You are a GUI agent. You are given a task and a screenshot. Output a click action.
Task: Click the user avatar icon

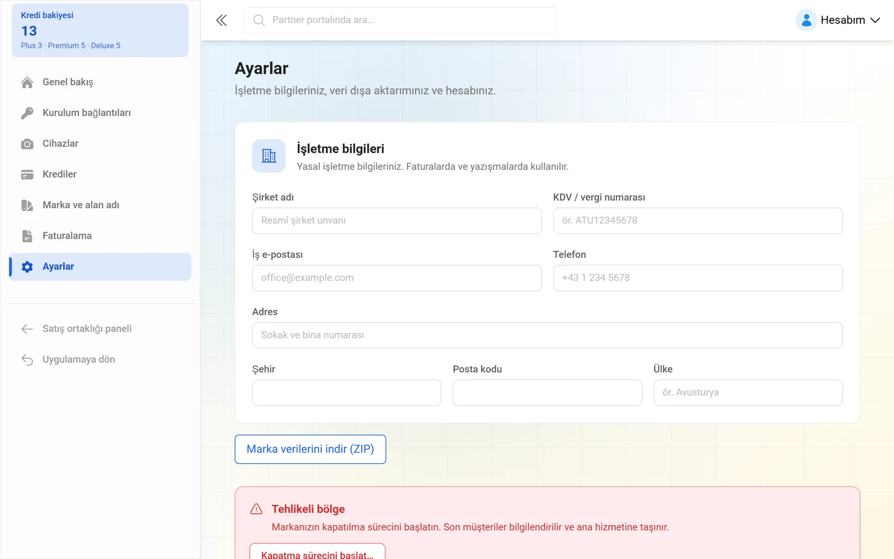806,20
